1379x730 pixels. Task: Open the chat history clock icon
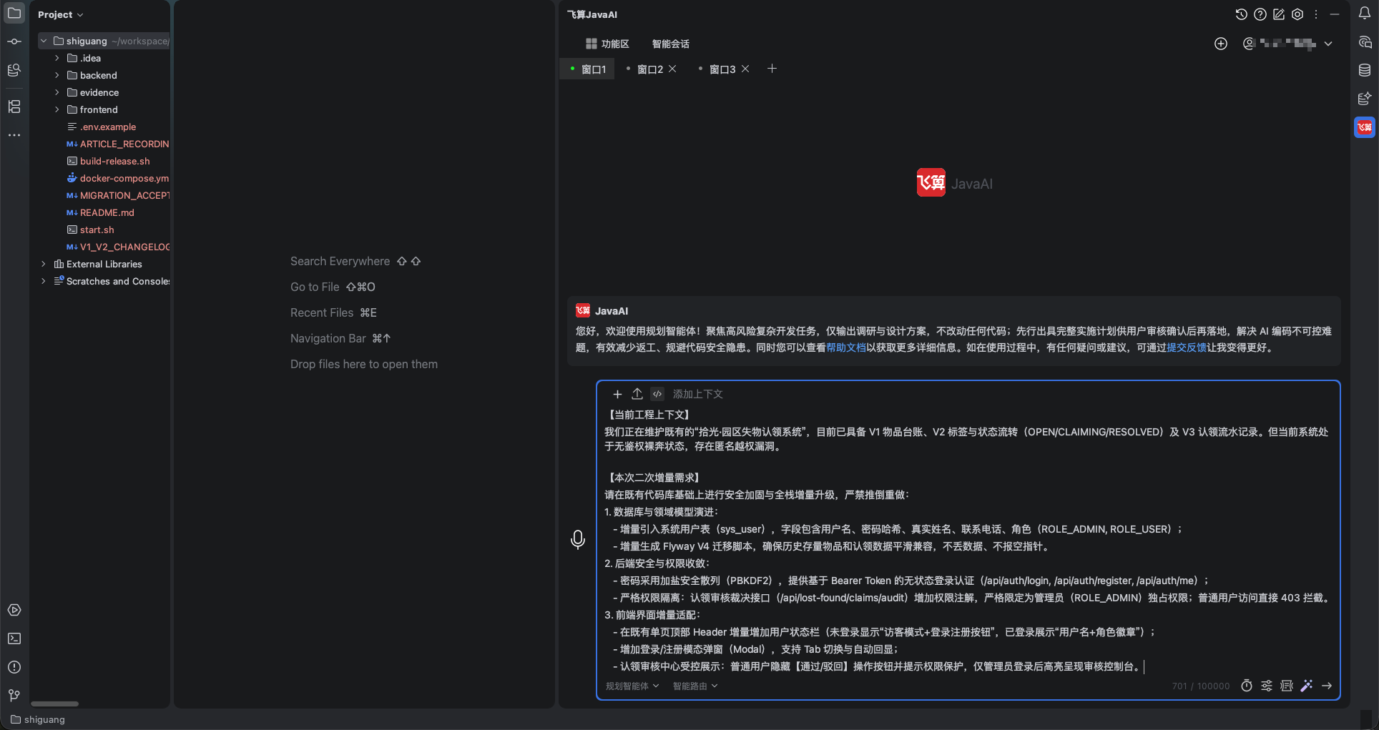pyautogui.click(x=1241, y=14)
